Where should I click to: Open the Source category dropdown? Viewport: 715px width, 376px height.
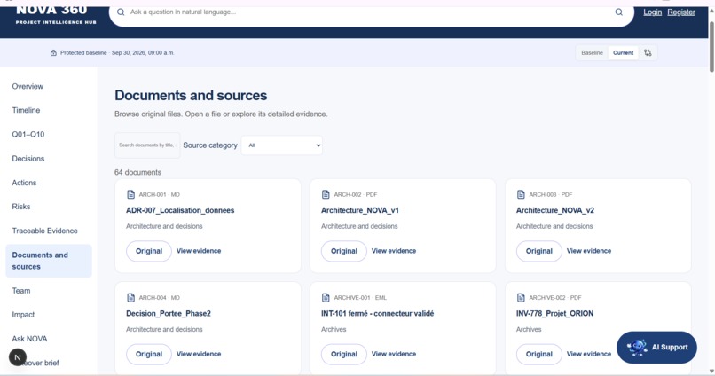pos(282,145)
